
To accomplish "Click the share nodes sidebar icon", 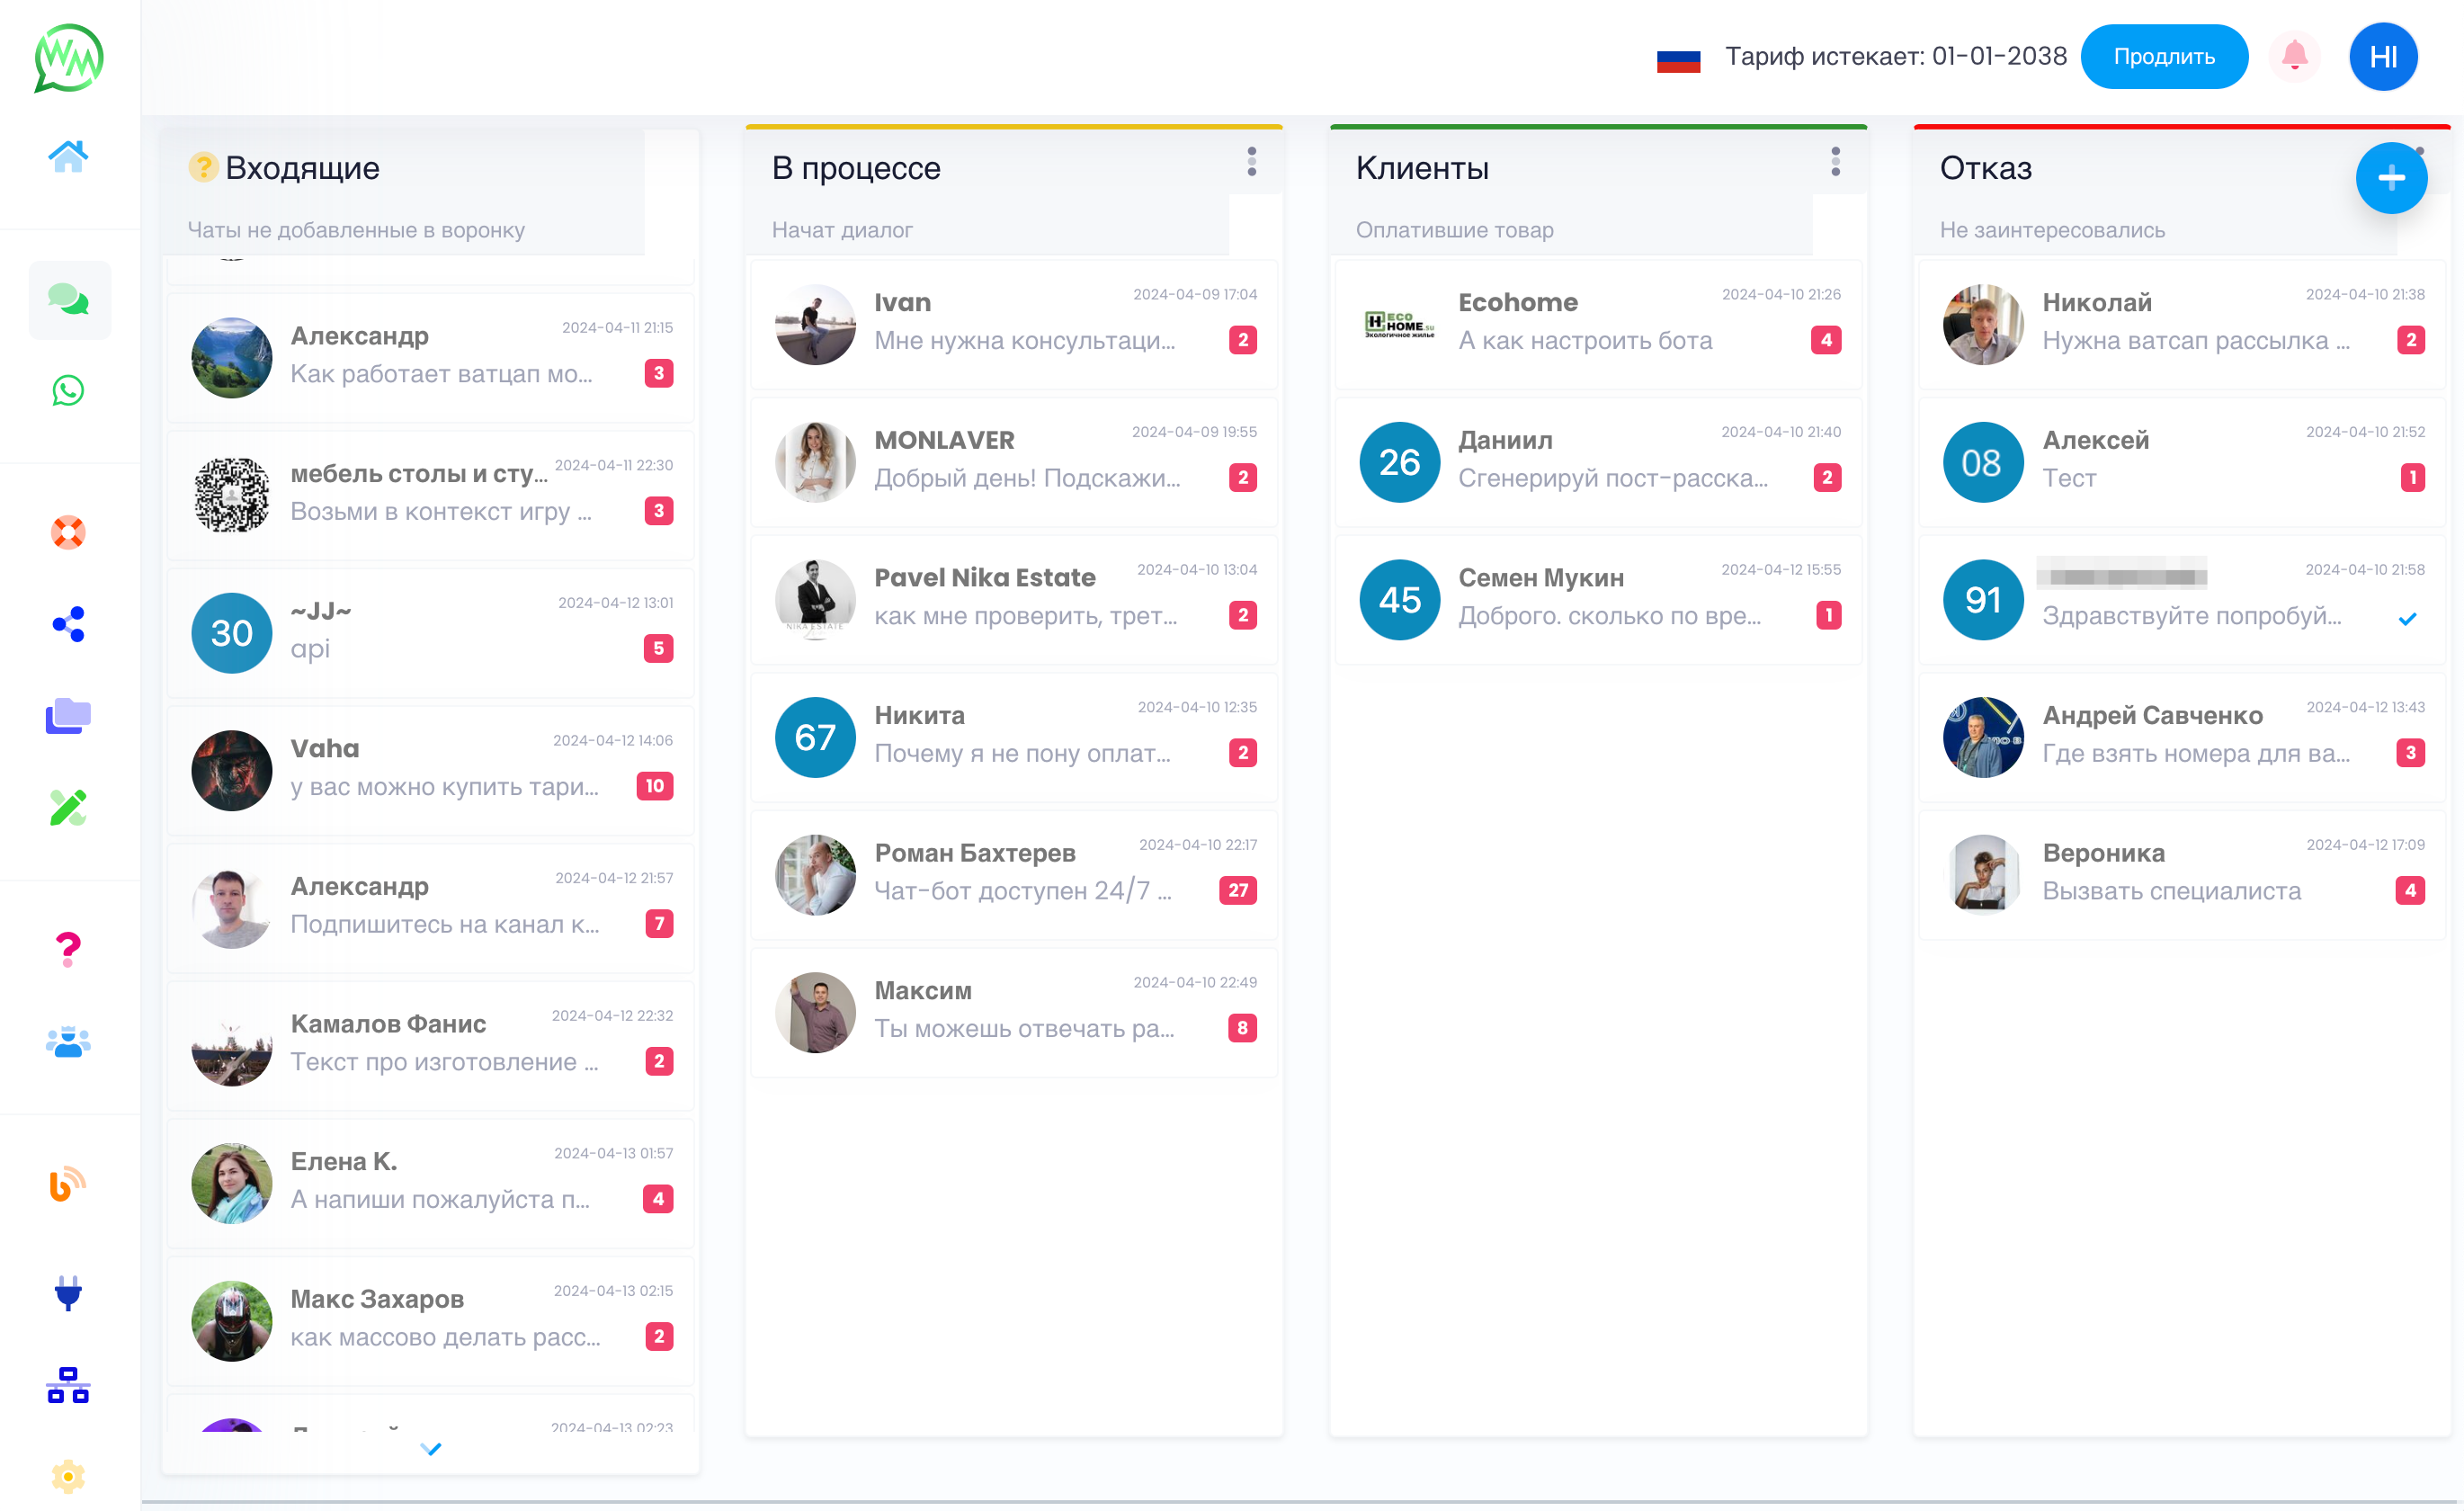I will click(68, 624).
